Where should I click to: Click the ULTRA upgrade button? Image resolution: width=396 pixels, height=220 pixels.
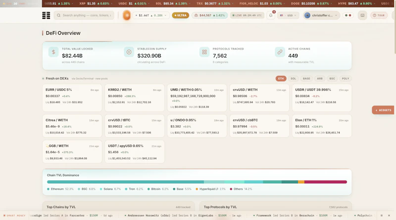pyautogui.click(x=181, y=15)
